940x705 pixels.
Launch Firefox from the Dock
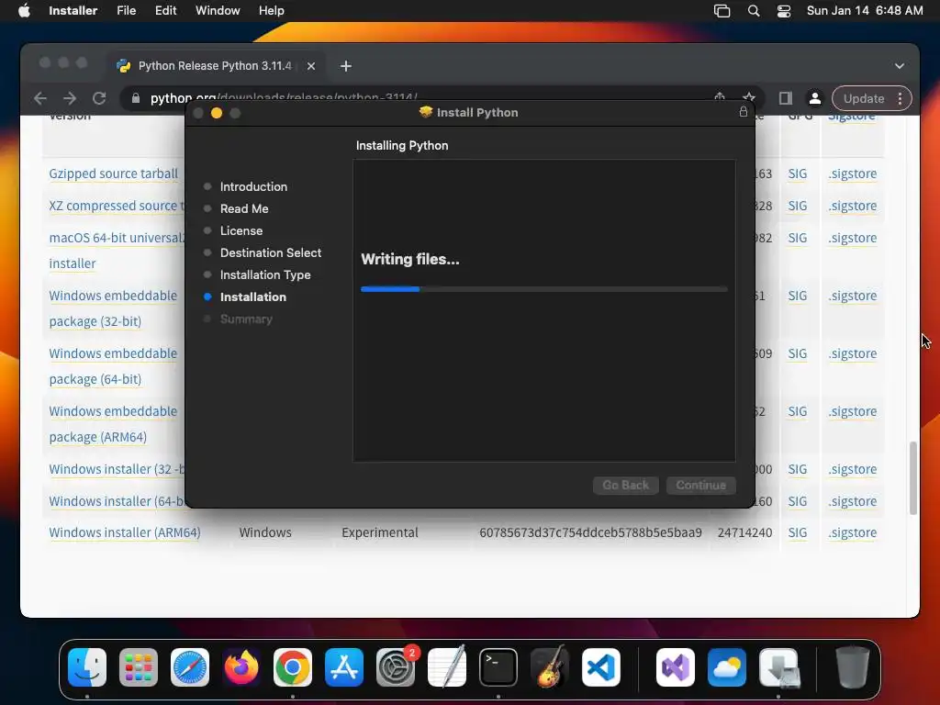click(241, 667)
